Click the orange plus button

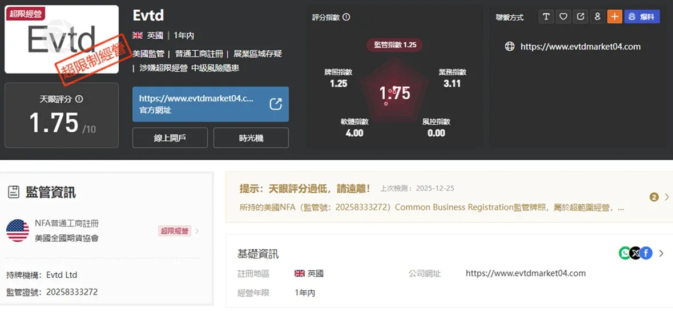coord(615,17)
